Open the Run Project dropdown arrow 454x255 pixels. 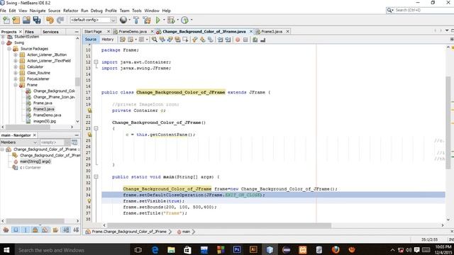164,20
